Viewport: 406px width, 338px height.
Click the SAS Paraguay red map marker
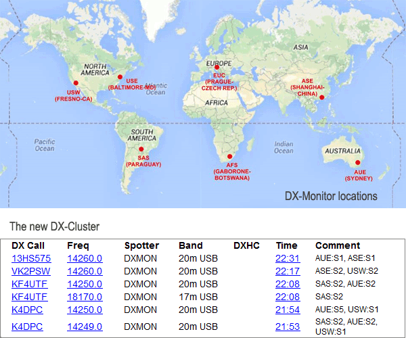141,149
